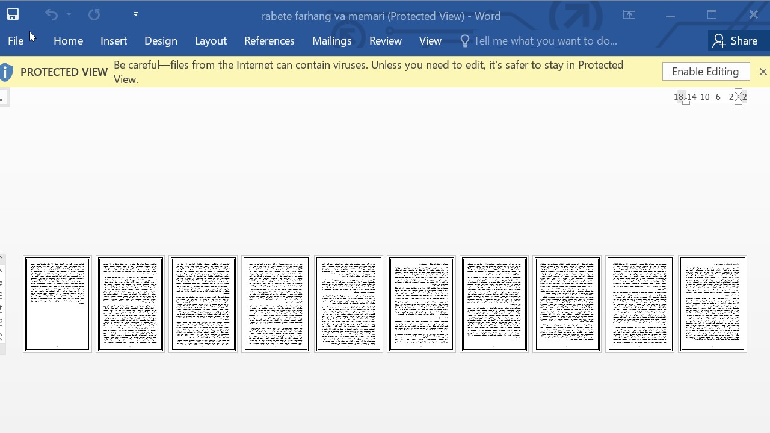This screenshot has width=770, height=433.
Task: Click the sixth page thumbnail
Action: [422, 304]
